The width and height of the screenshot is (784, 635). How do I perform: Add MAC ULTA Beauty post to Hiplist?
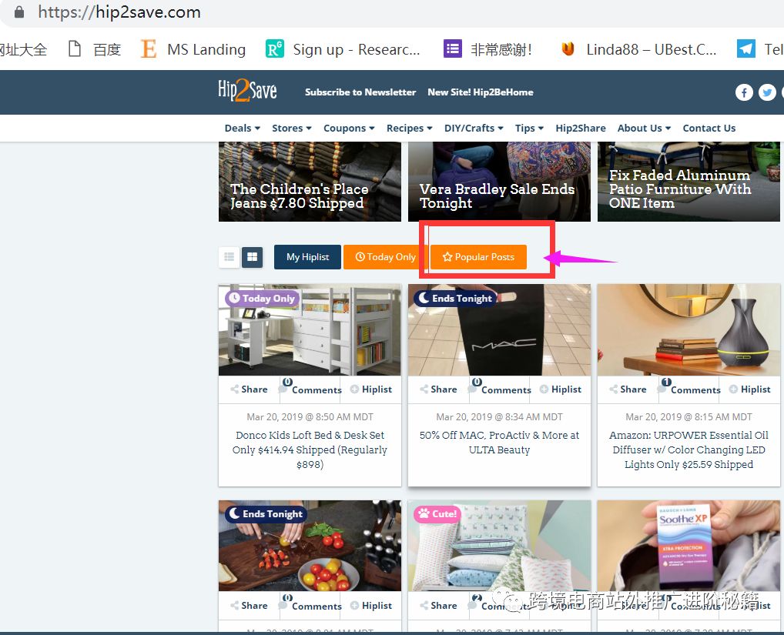point(561,389)
